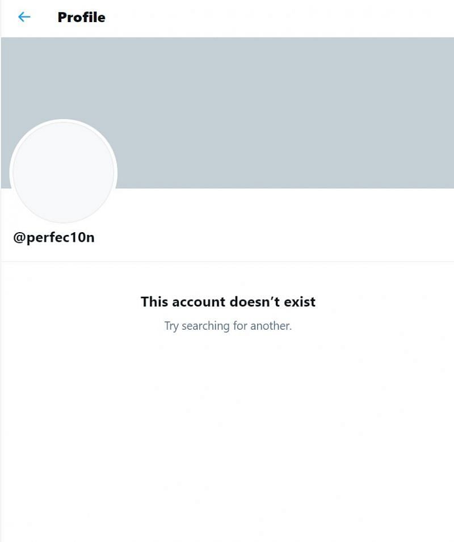Click the word "exist" in the heading
The height and width of the screenshot is (542, 454).
pyautogui.click(x=300, y=302)
